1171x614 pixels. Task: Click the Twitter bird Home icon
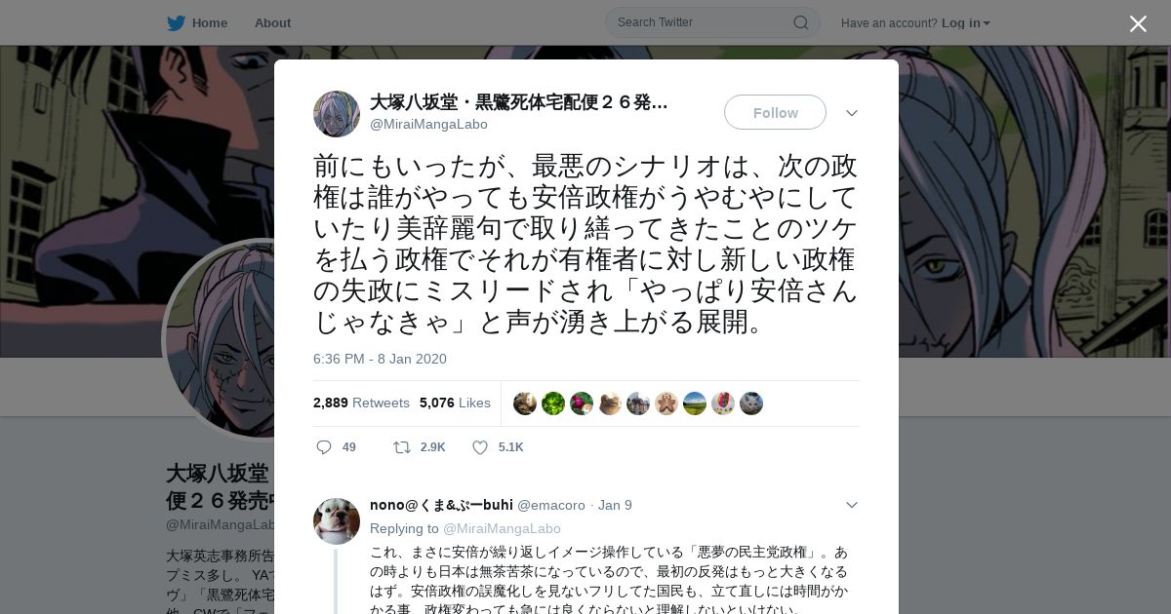click(x=176, y=22)
